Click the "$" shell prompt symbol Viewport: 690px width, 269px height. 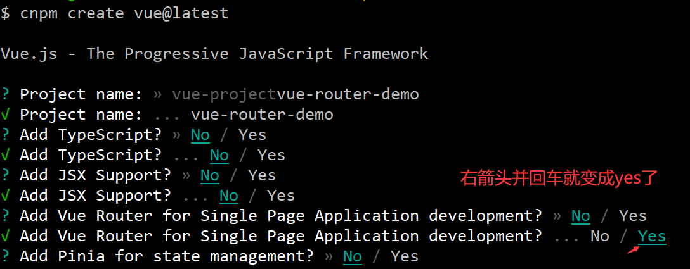[x=5, y=13]
